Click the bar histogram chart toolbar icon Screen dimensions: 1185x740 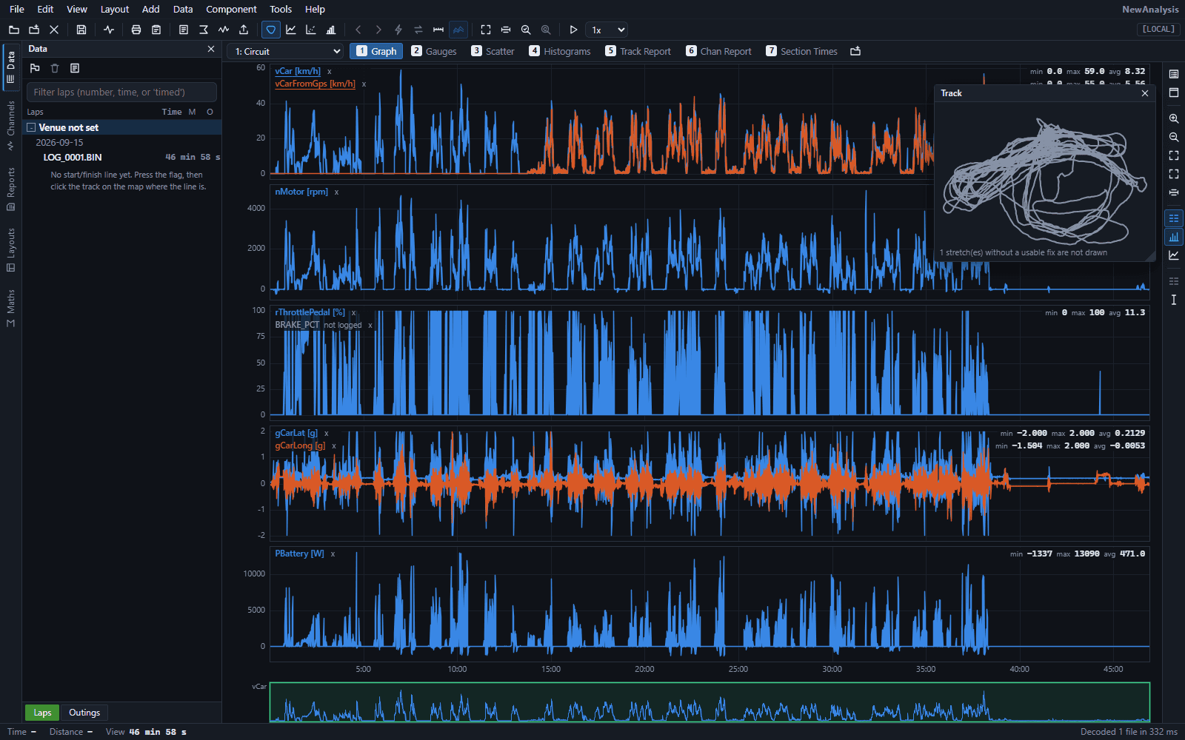331,30
